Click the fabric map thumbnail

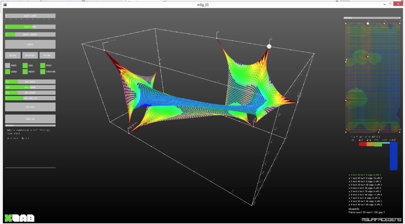[373, 78]
